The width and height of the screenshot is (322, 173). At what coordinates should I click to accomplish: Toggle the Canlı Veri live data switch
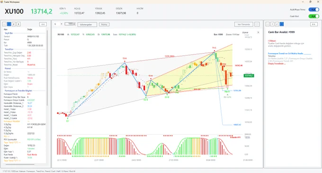tap(314, 16)
